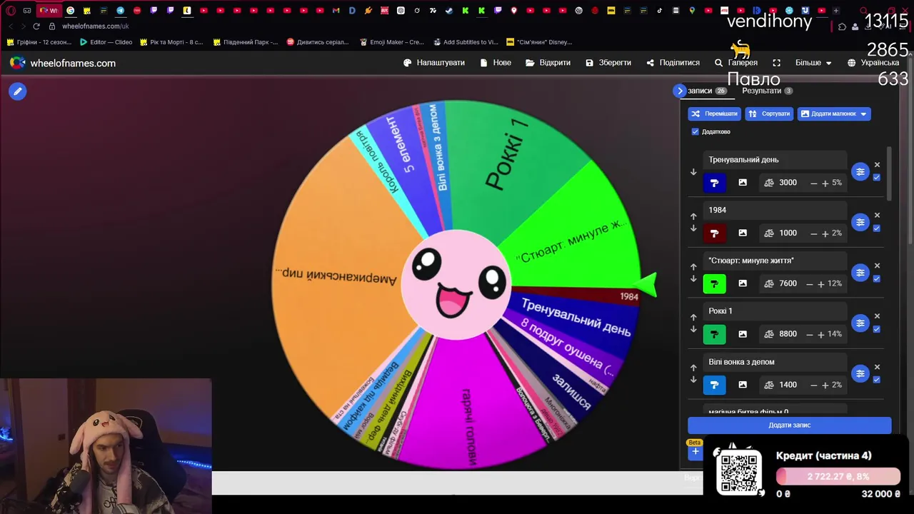Screen dimensions: 914x514
Task: Open options for Роккі 1 entry
Action: point(860,323)
